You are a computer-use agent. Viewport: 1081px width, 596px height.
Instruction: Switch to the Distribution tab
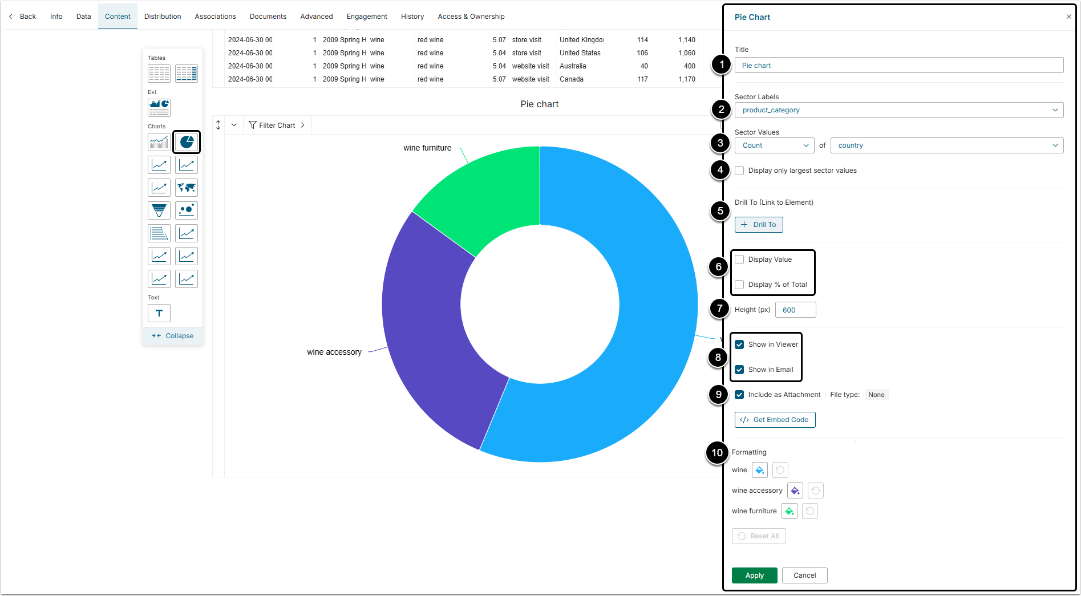pyautogui.click(x=163, y=17)
